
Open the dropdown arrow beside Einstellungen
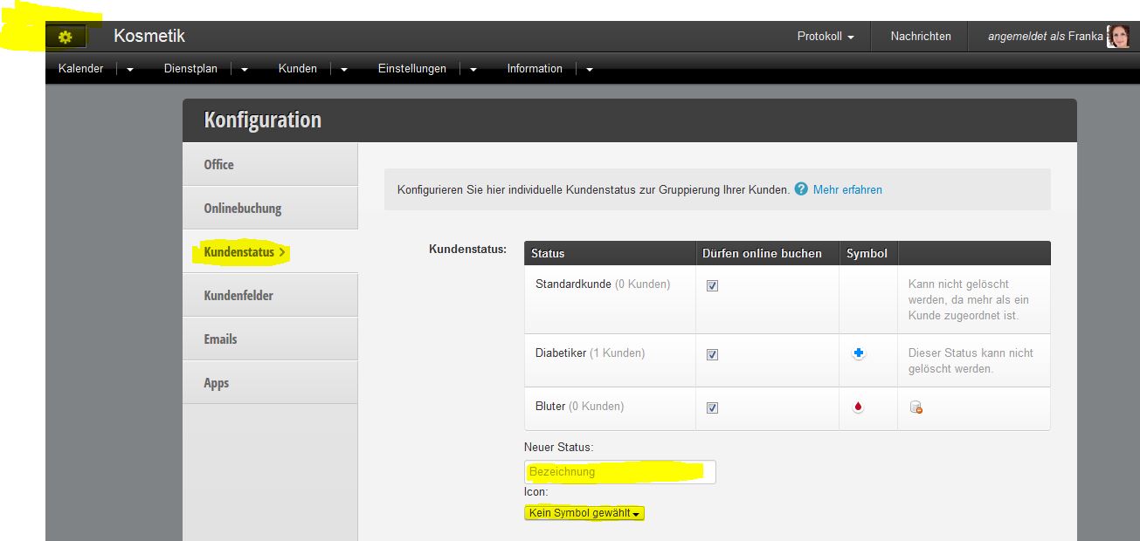click(x=473, y=70)
